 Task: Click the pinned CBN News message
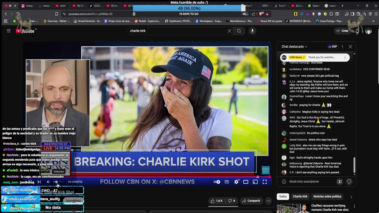click(x=315, y=57)
